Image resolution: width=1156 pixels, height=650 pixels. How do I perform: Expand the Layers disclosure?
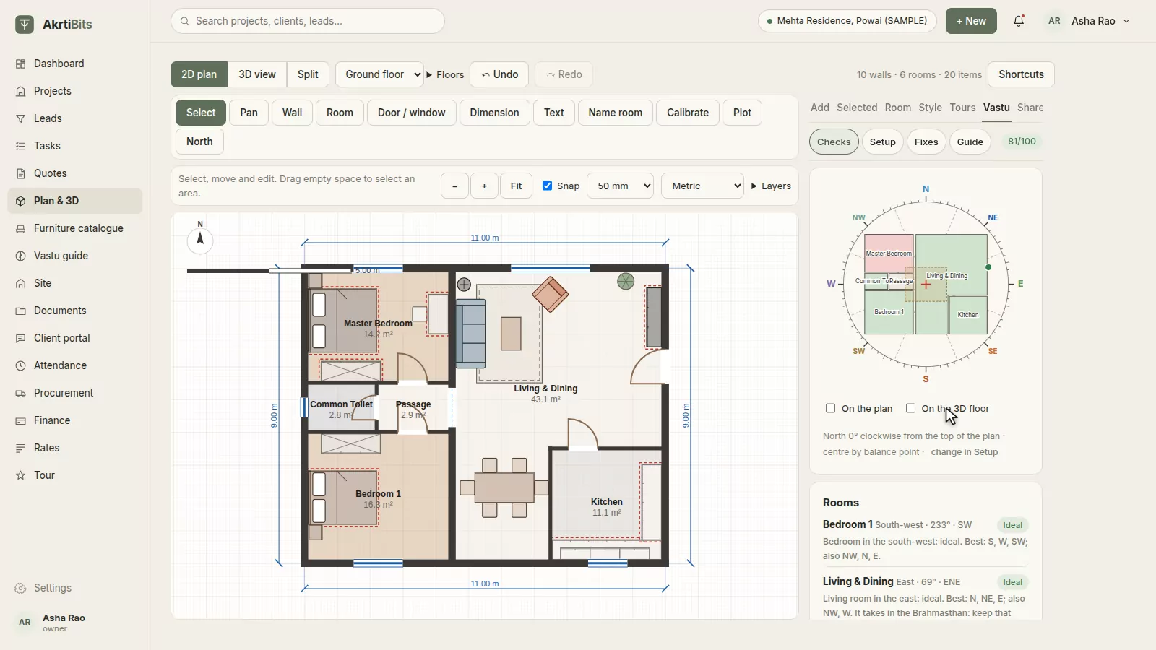pyautogui.click(x=771, y=186)
